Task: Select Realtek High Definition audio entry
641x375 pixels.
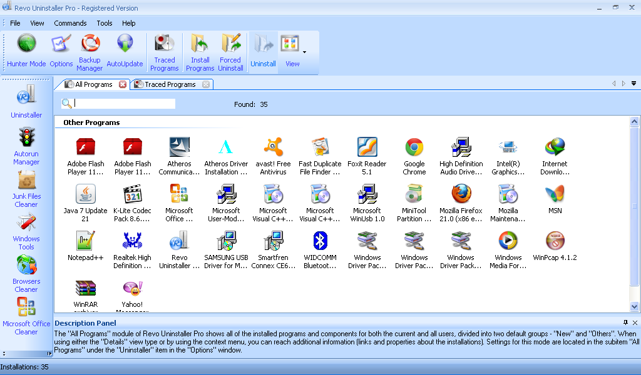Action: (132, 250)
